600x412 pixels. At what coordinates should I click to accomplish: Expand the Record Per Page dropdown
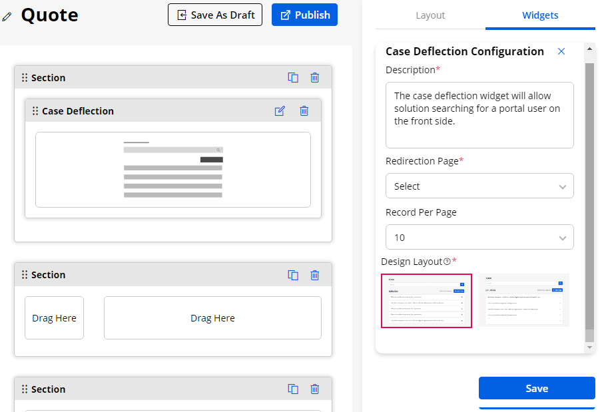coord(479,238)
